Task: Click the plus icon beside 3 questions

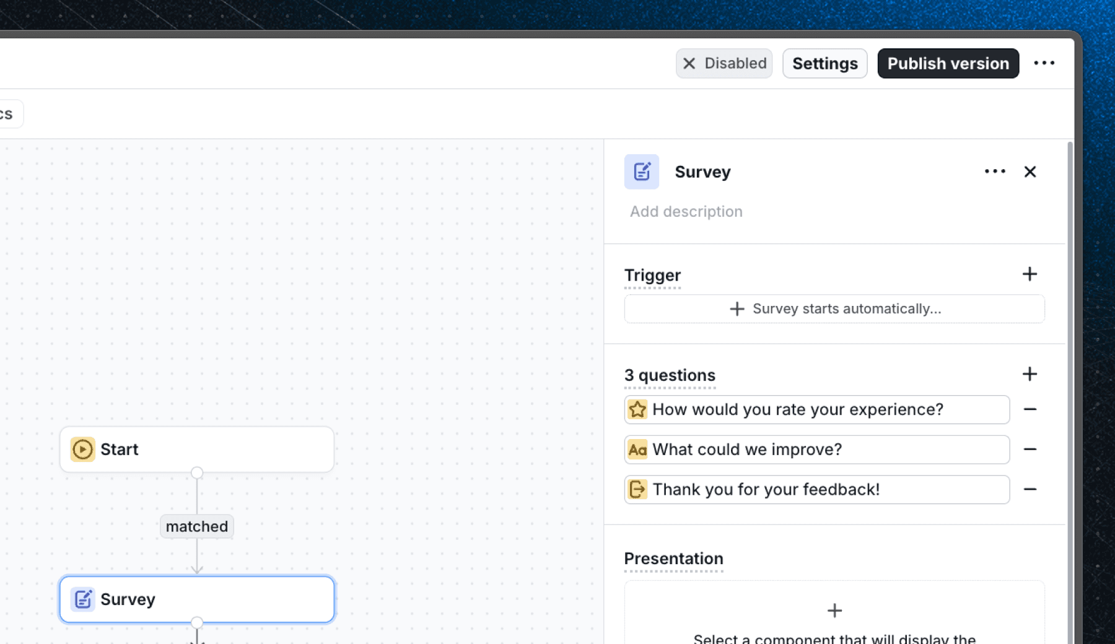Action: (x=1030, y=374)
